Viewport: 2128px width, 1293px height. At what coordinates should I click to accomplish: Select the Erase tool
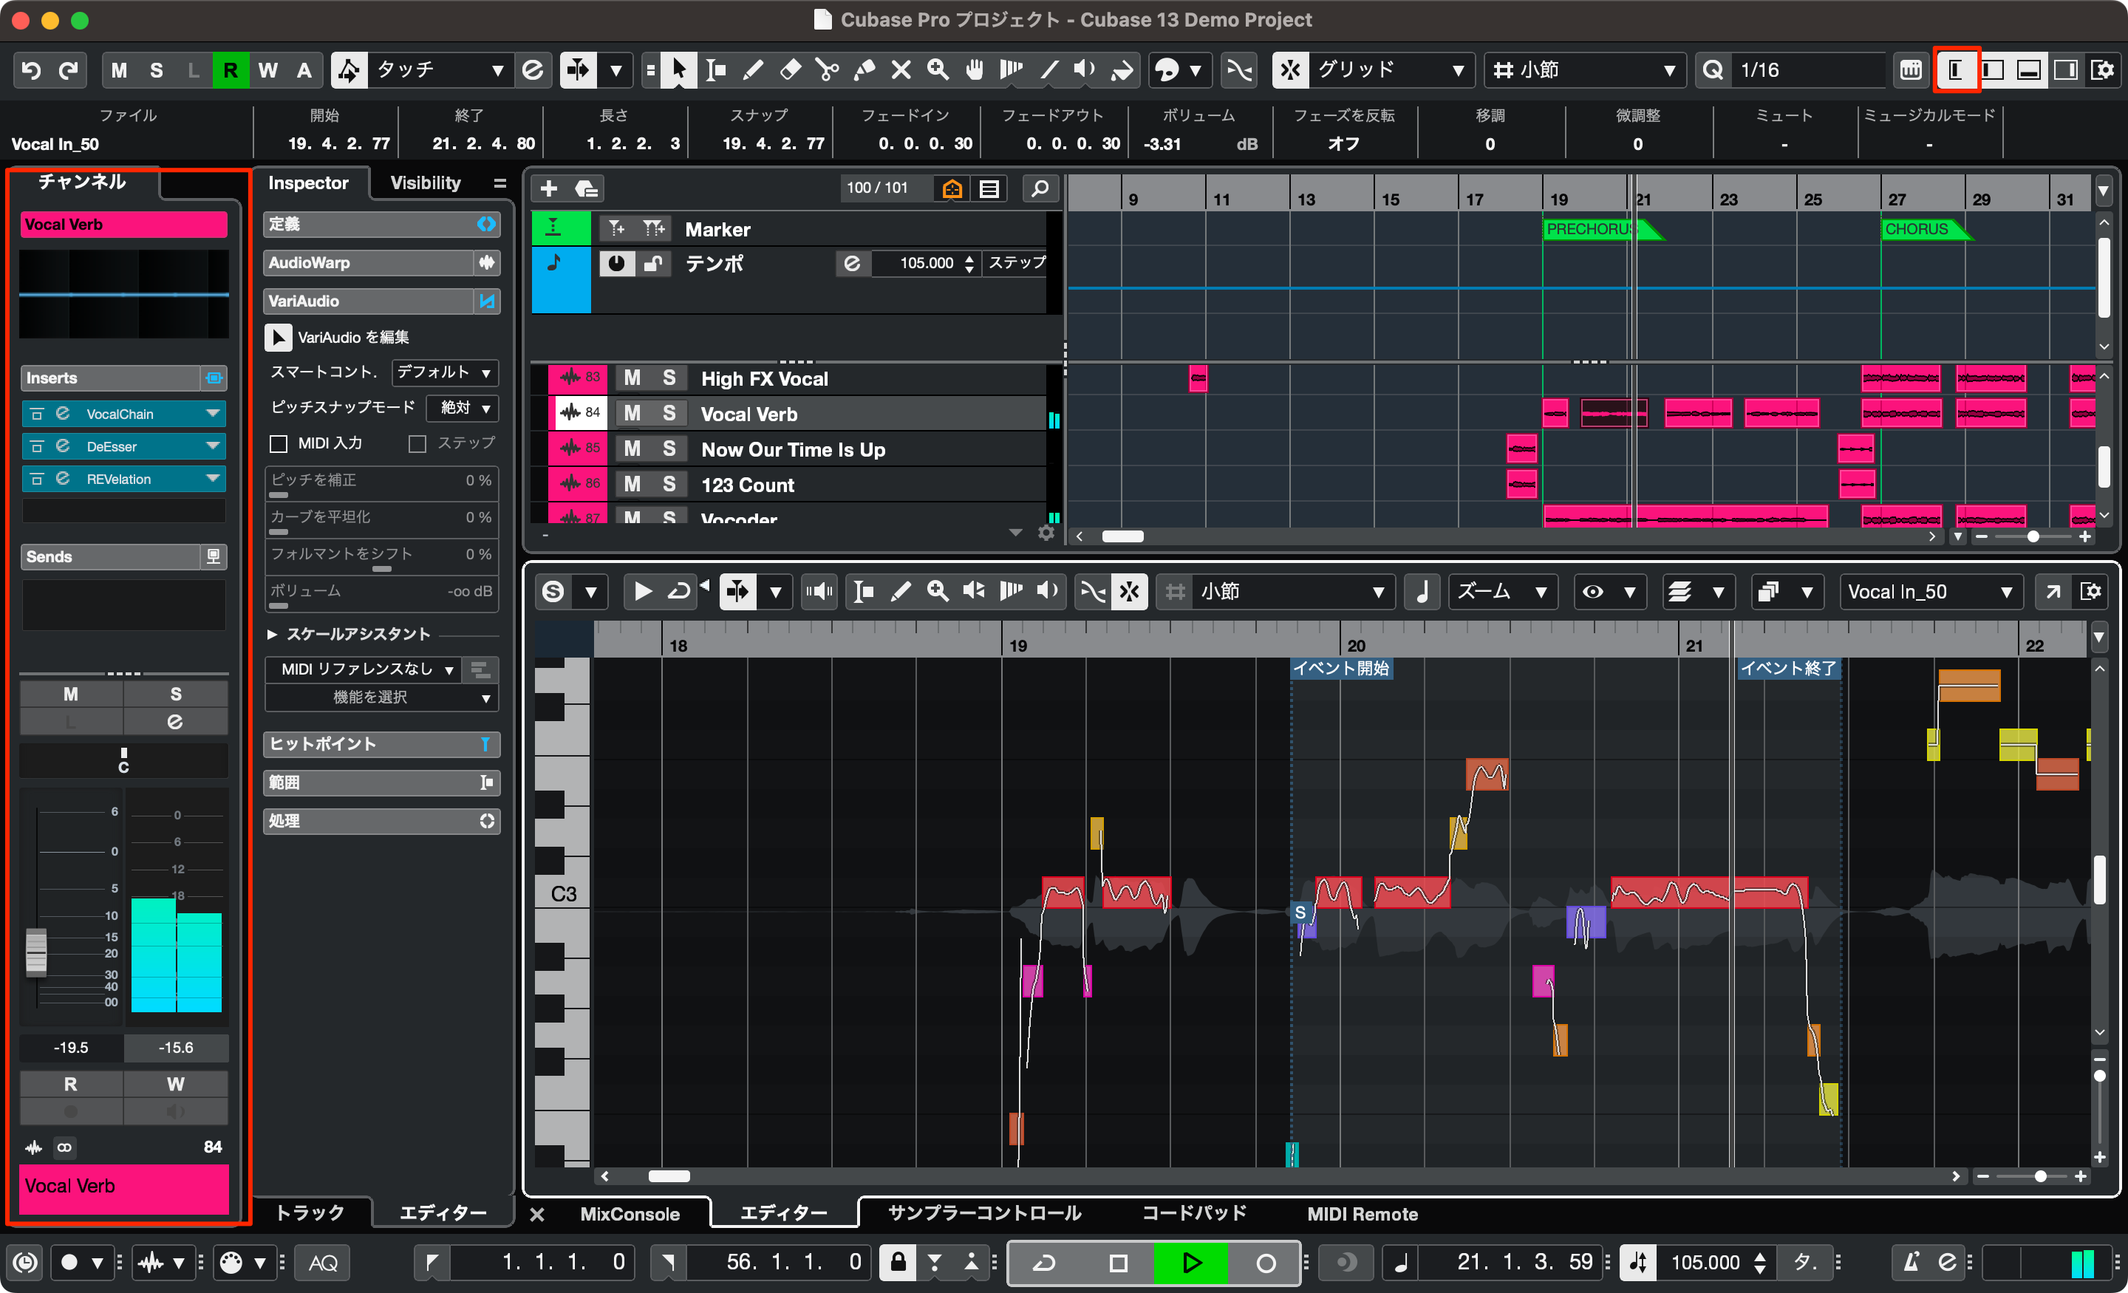tap(790, 70)
